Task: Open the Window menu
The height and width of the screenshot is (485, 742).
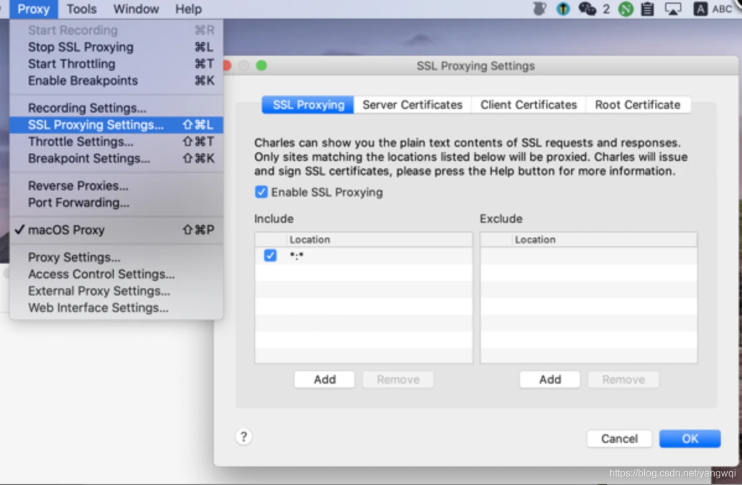Action: click(x=136, y=9)
